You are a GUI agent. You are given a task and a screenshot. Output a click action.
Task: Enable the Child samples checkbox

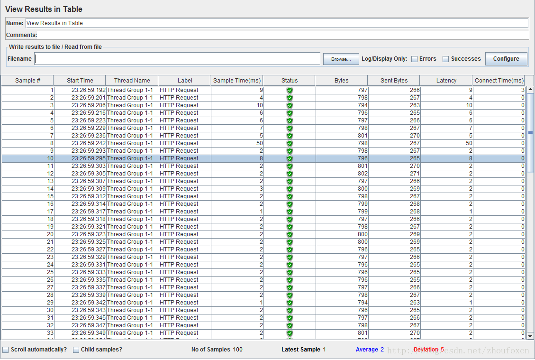[76, 350]
